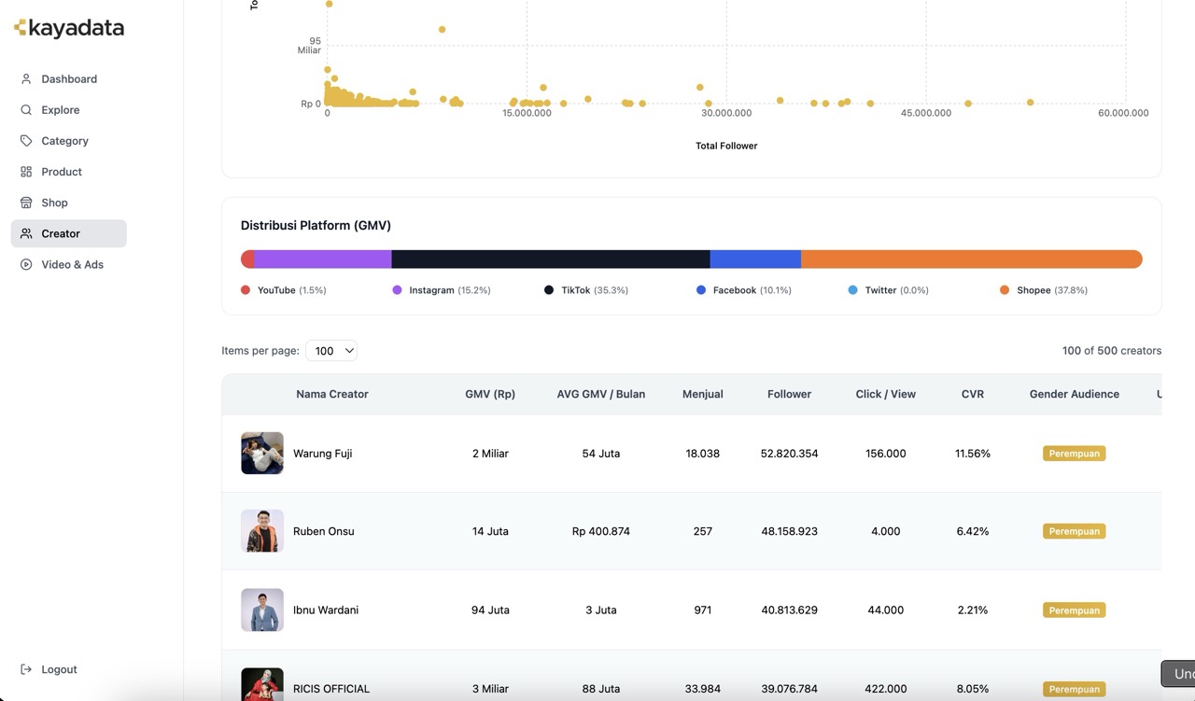The image size is (1195, 701).
Task: Click the Product grid icon
Action: point(26,172)
